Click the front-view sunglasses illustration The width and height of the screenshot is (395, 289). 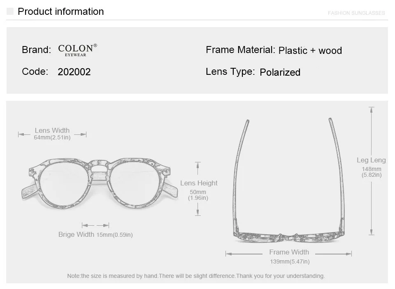[100, 184]
